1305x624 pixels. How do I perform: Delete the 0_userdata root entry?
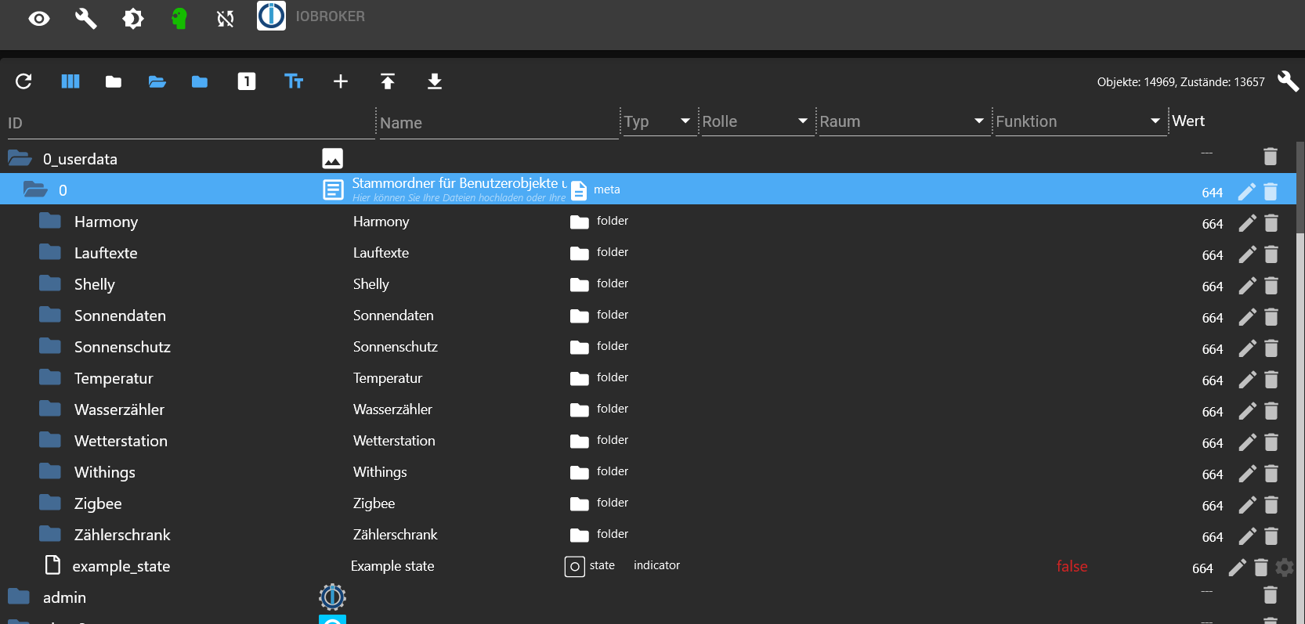click(1271, 157)
